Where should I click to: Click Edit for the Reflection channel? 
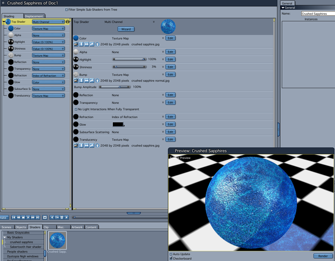click(x=170, y=95)
